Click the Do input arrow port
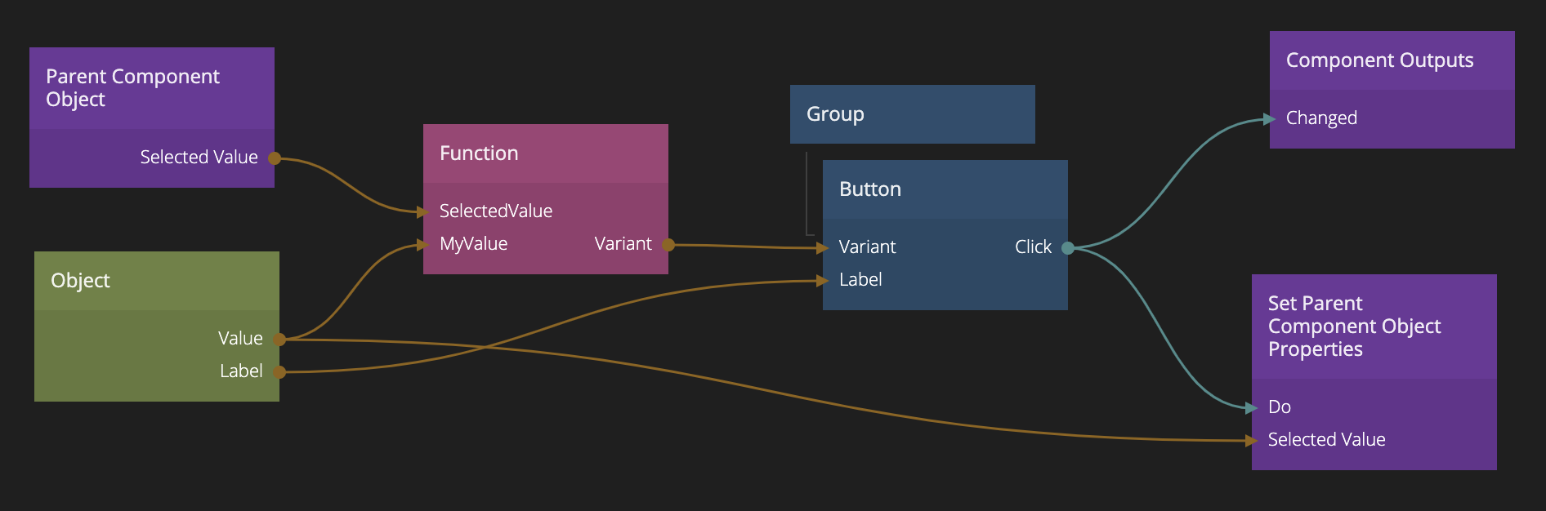1546x511 pixels. 1251,407
